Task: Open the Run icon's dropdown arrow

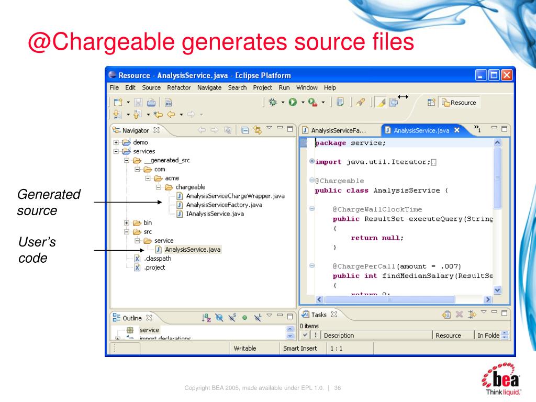Action: coord(303,102)
